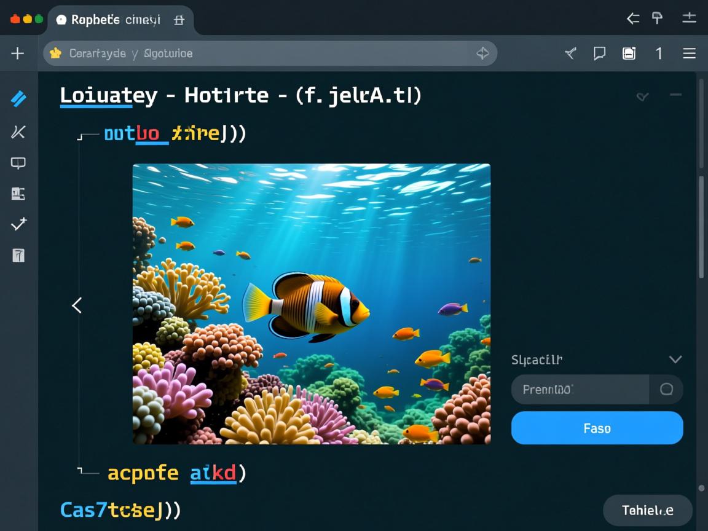Click the plus icon to add new
This screenshot has width=708, height=531.
pyautogui.click(x=17, y=53)
